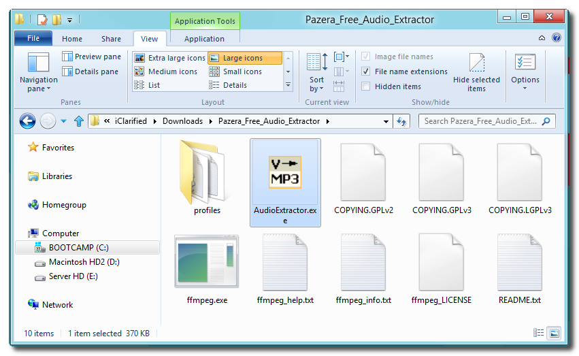
Task: Select the ffmpeg.exe application icon
Action: pos(207,261)
